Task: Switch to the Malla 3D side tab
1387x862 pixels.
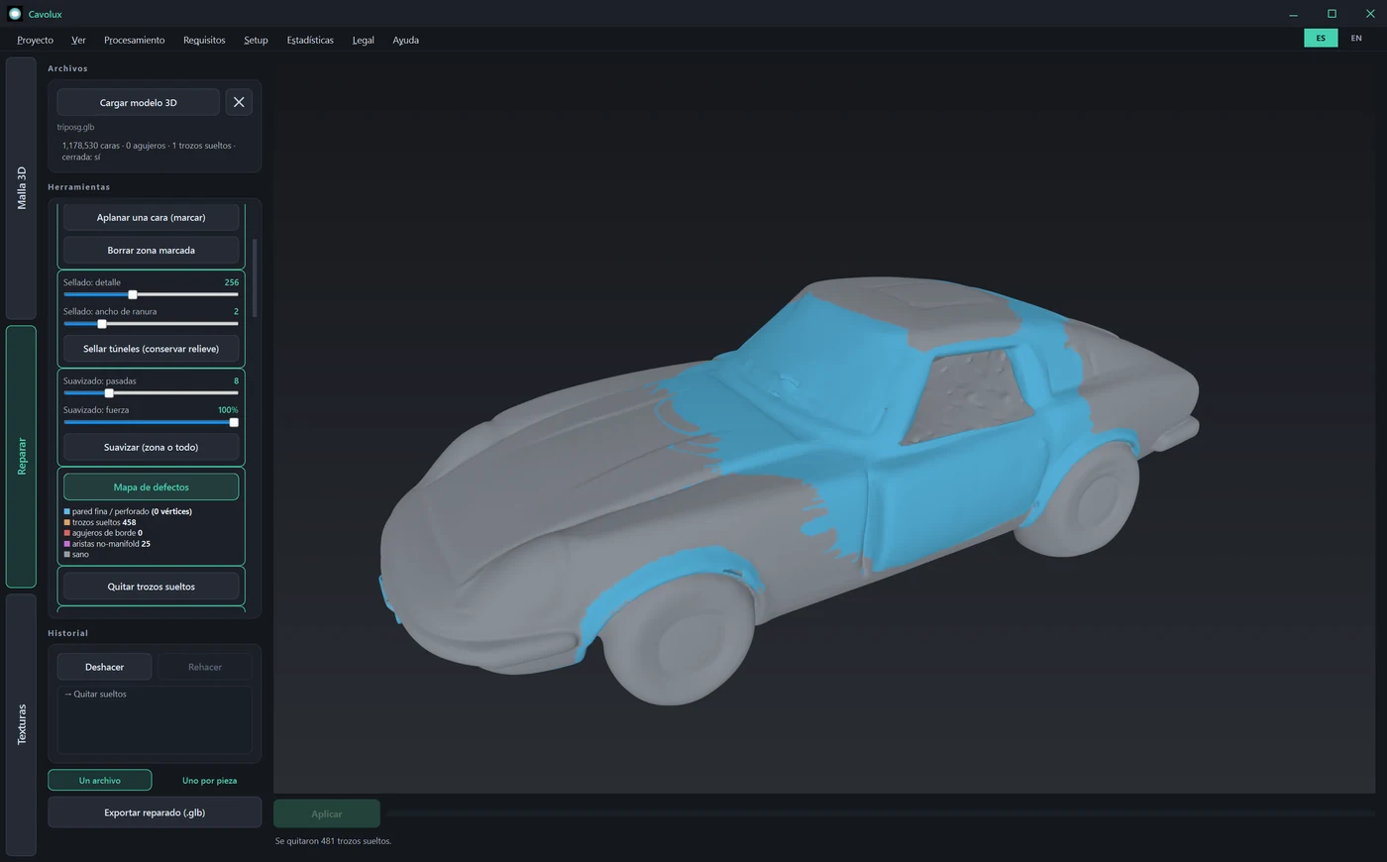Action: (21, 188)
